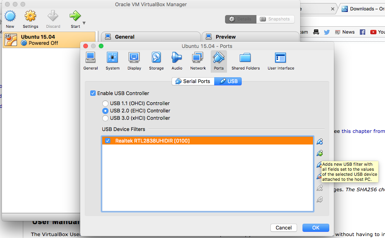
Task: Click New in VirtualBox Manager toolbar
Action: tap(10, 19)
